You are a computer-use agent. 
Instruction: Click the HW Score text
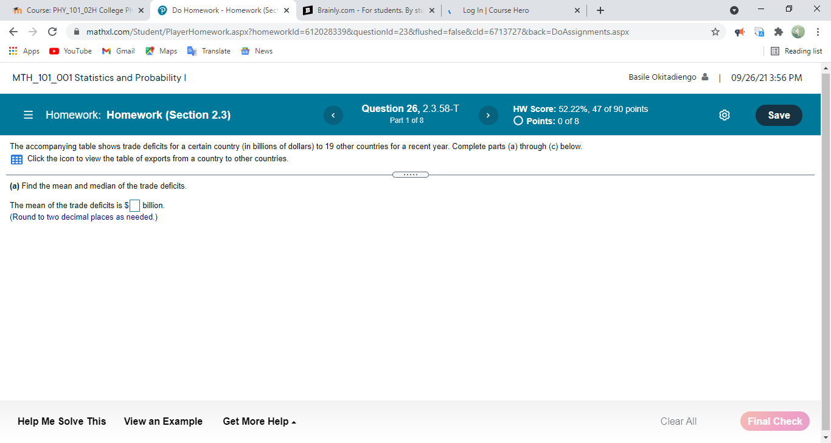click(x=581, y=109)
